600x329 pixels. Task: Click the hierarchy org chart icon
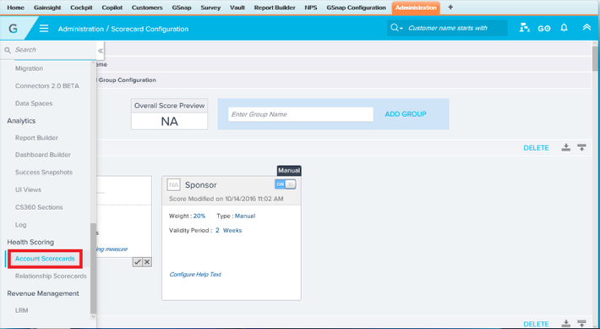point(524,28)
